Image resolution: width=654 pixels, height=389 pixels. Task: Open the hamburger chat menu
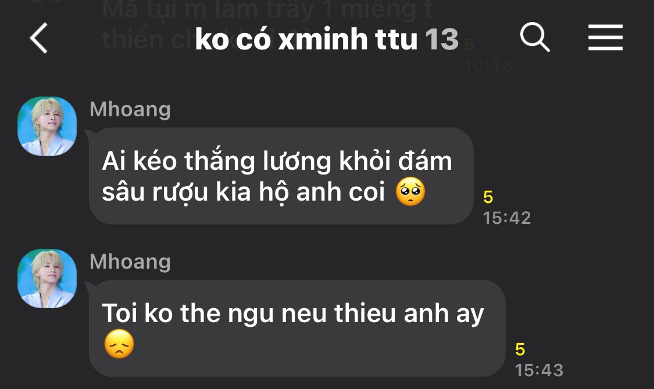click(x=605, y=38)
